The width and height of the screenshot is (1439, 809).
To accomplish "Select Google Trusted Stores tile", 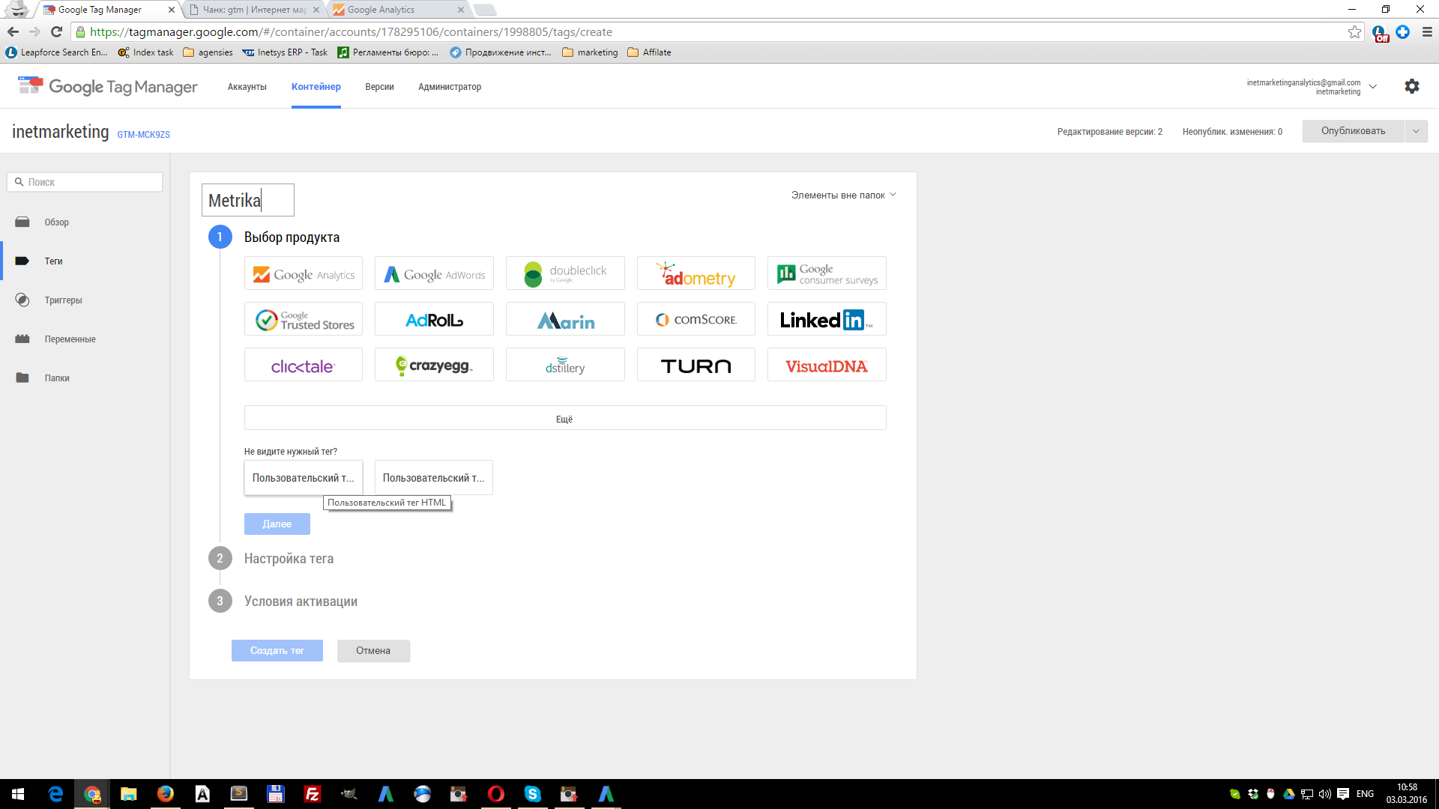I will click(x=304, y=319).
